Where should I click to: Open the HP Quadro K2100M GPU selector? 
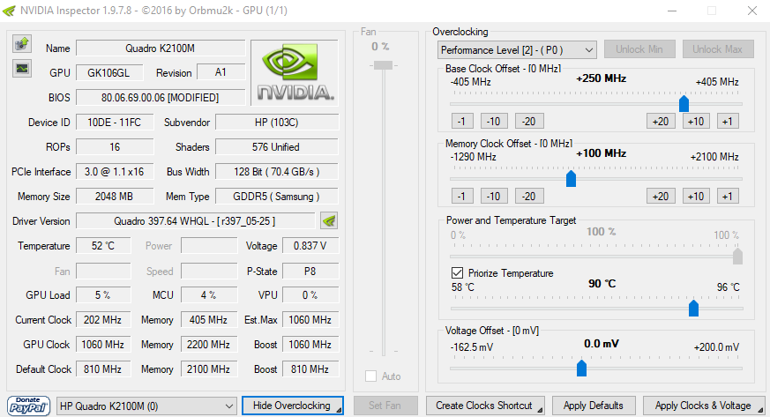pos(146,406)
